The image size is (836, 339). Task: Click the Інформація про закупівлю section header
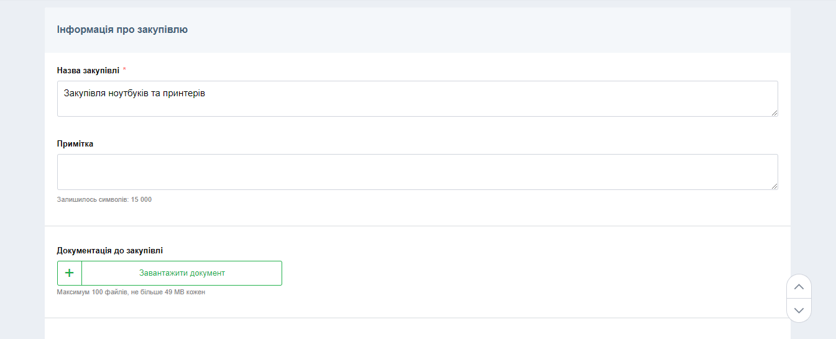coord(122,29)
